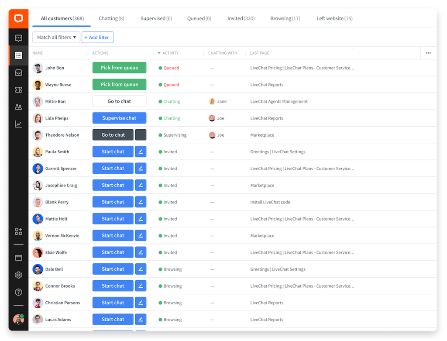Click edit greeting icon for Garrett Spencer
Image resolution: width=447 pixels, height=341 pixels.
point(141,169)
